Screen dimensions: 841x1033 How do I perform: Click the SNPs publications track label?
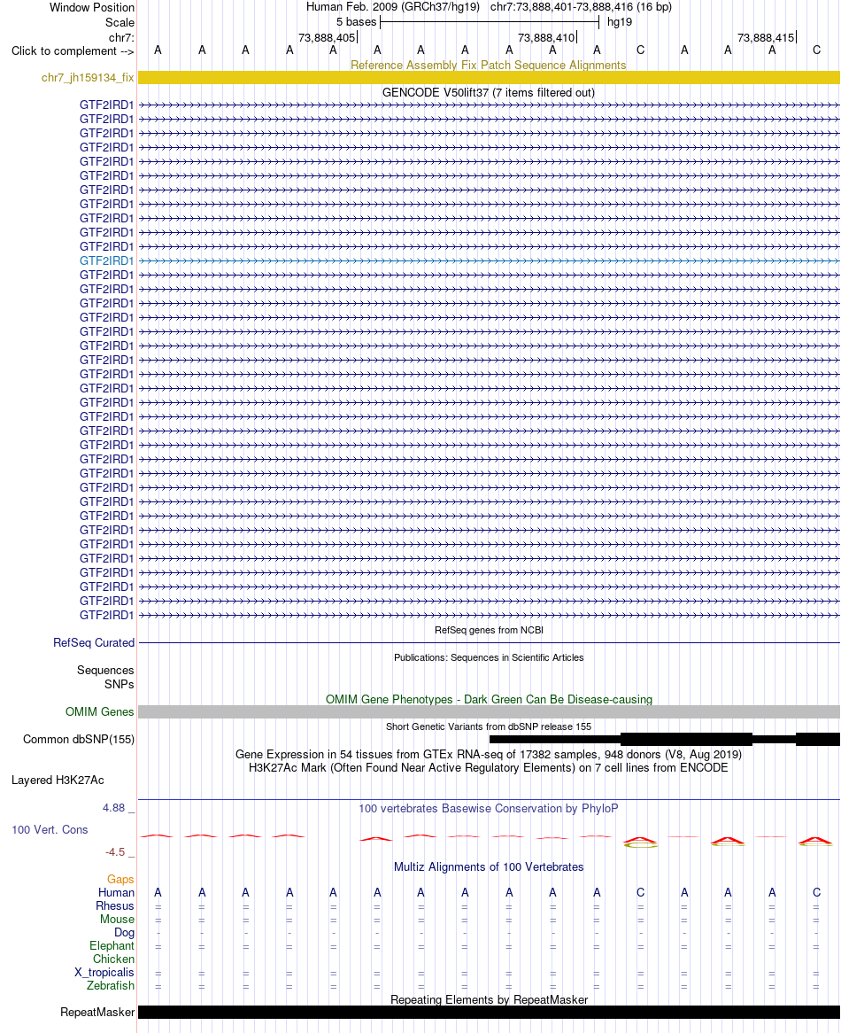120,684
